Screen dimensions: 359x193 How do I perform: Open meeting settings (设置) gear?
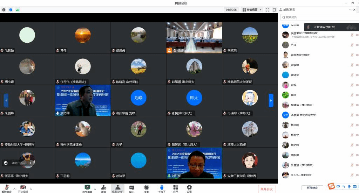click(x=189, y=188)
